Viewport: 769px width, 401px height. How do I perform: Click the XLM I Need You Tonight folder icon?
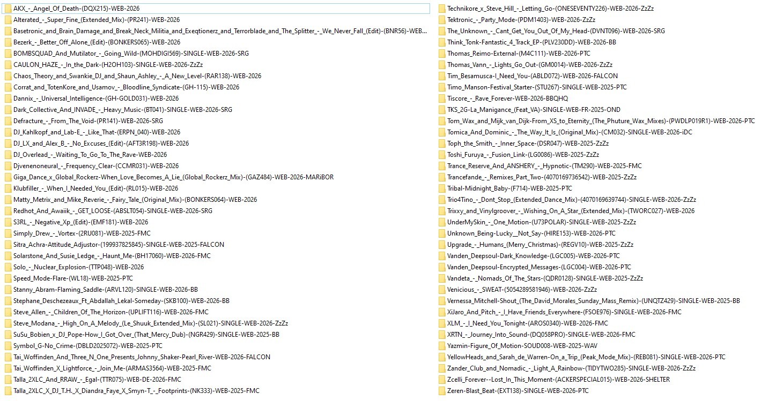coord(441,323)
